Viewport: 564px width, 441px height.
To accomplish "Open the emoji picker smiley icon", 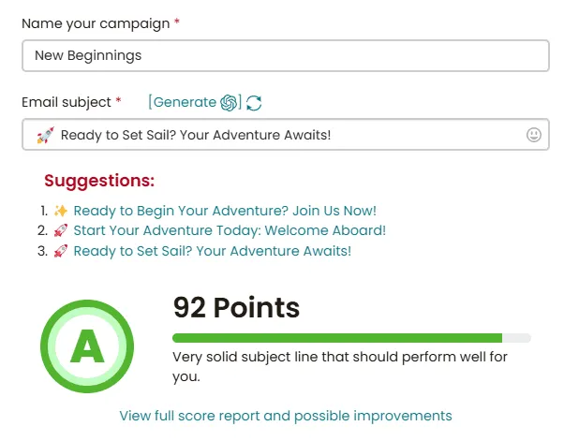I will (x=534, y=135).
